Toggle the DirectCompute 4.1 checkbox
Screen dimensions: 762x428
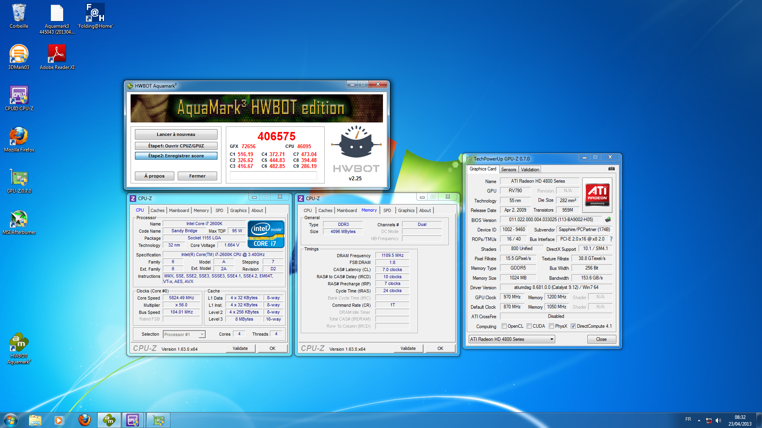pyautogui.click(x=573, y=326)
